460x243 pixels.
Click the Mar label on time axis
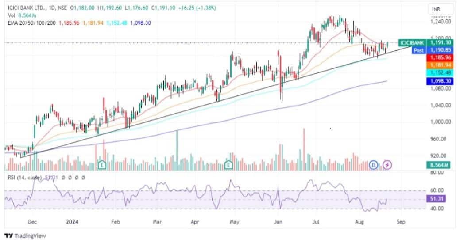click(x=157, y=222)
